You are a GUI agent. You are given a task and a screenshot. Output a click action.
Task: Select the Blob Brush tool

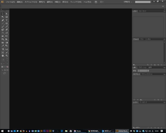click(3, 30)
